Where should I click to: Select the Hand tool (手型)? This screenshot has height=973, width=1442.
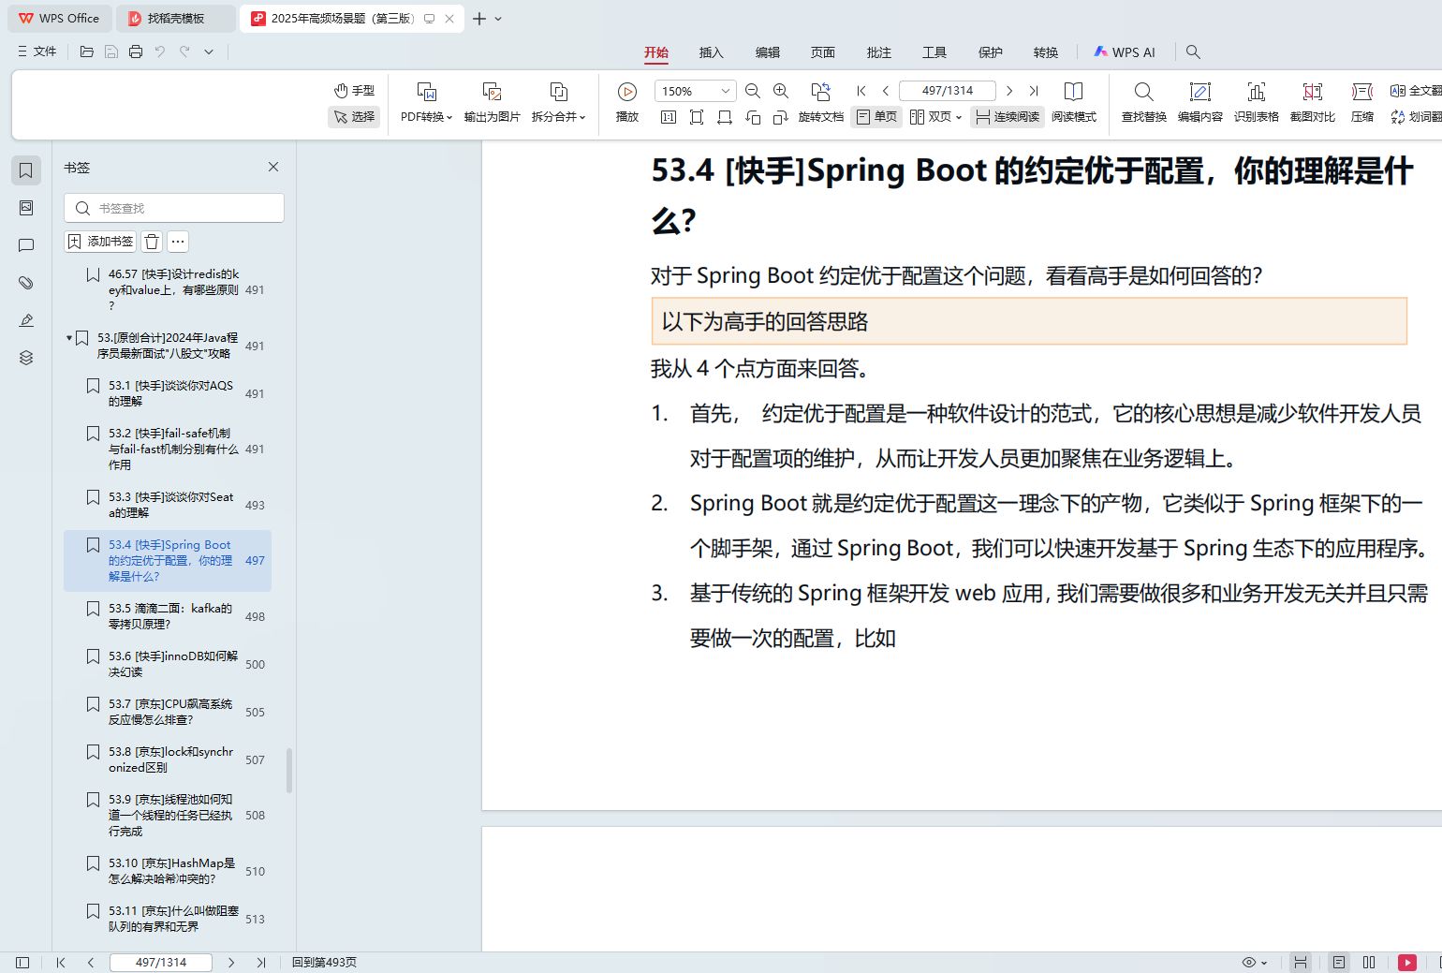pyautogui.click(x=355, y=91)
